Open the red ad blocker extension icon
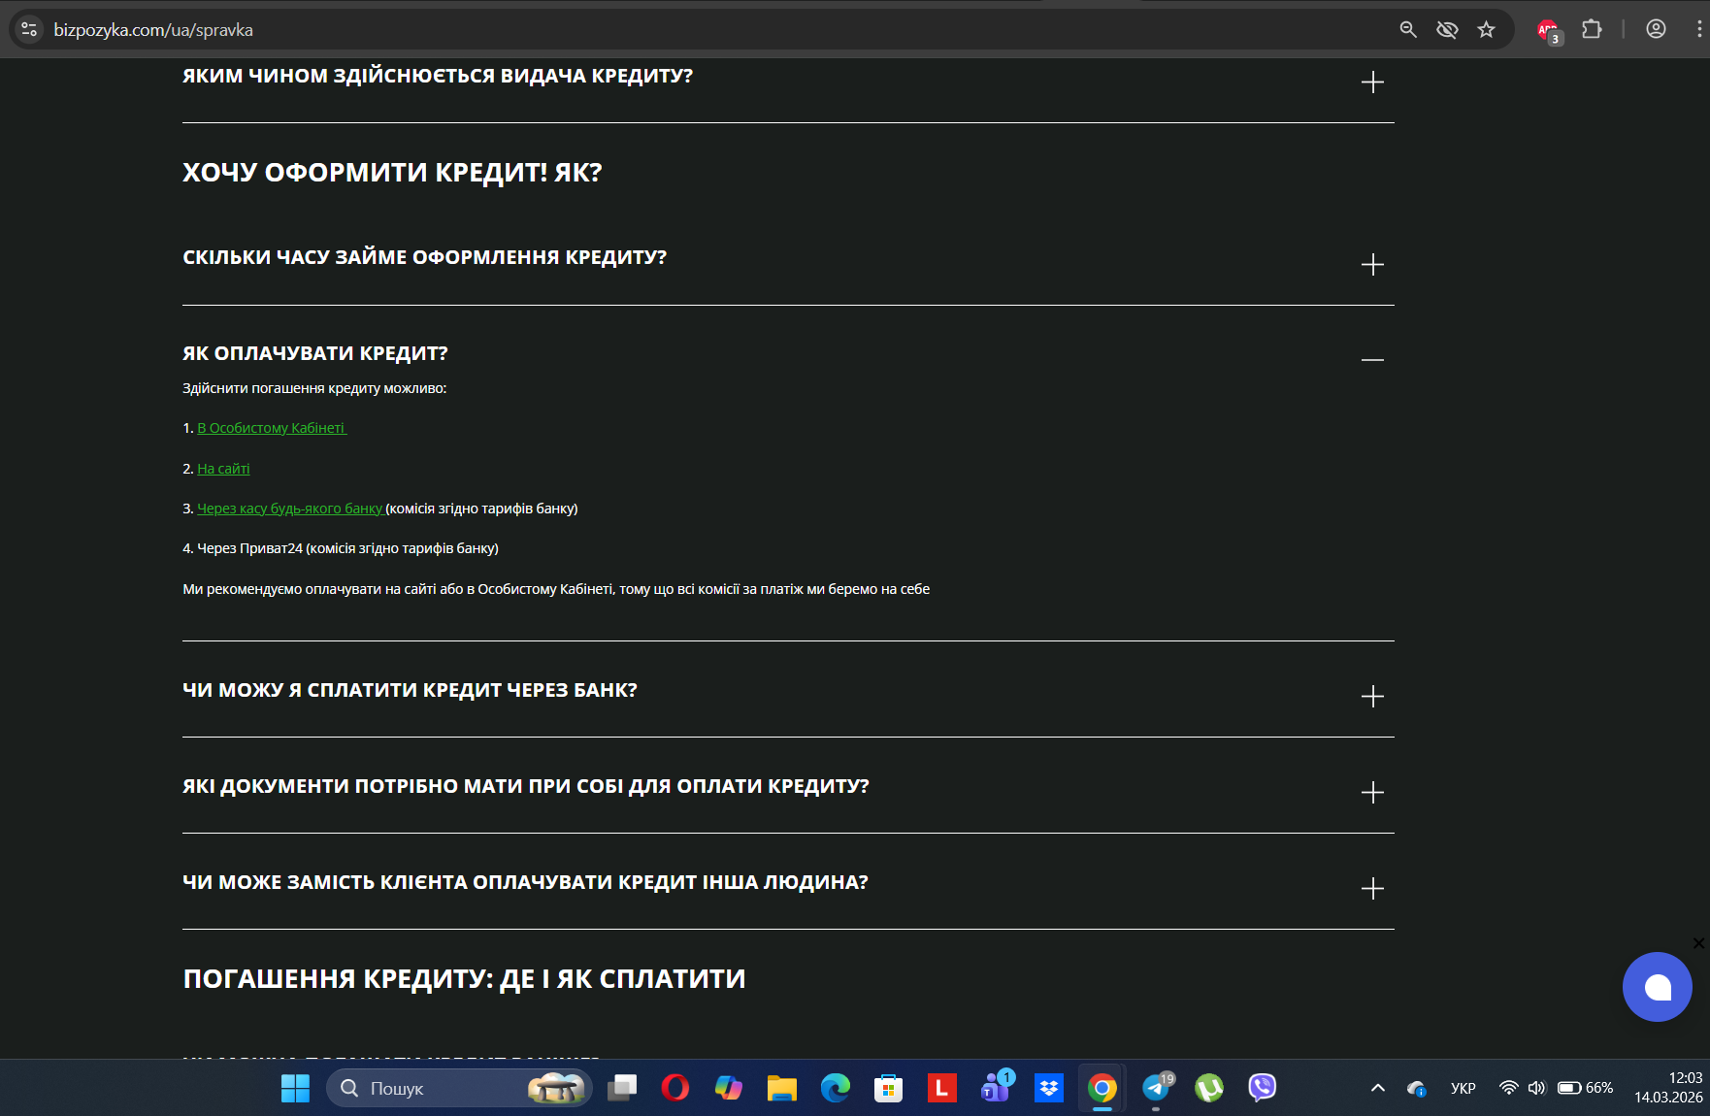This screenshot has width=1710, height=1116. 1549,31
